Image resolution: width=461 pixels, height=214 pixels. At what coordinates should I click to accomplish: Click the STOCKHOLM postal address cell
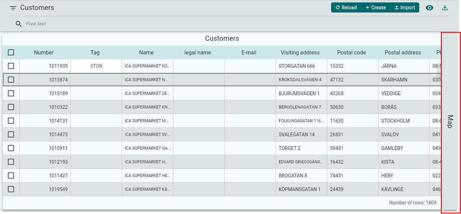[x=404, y=121]
